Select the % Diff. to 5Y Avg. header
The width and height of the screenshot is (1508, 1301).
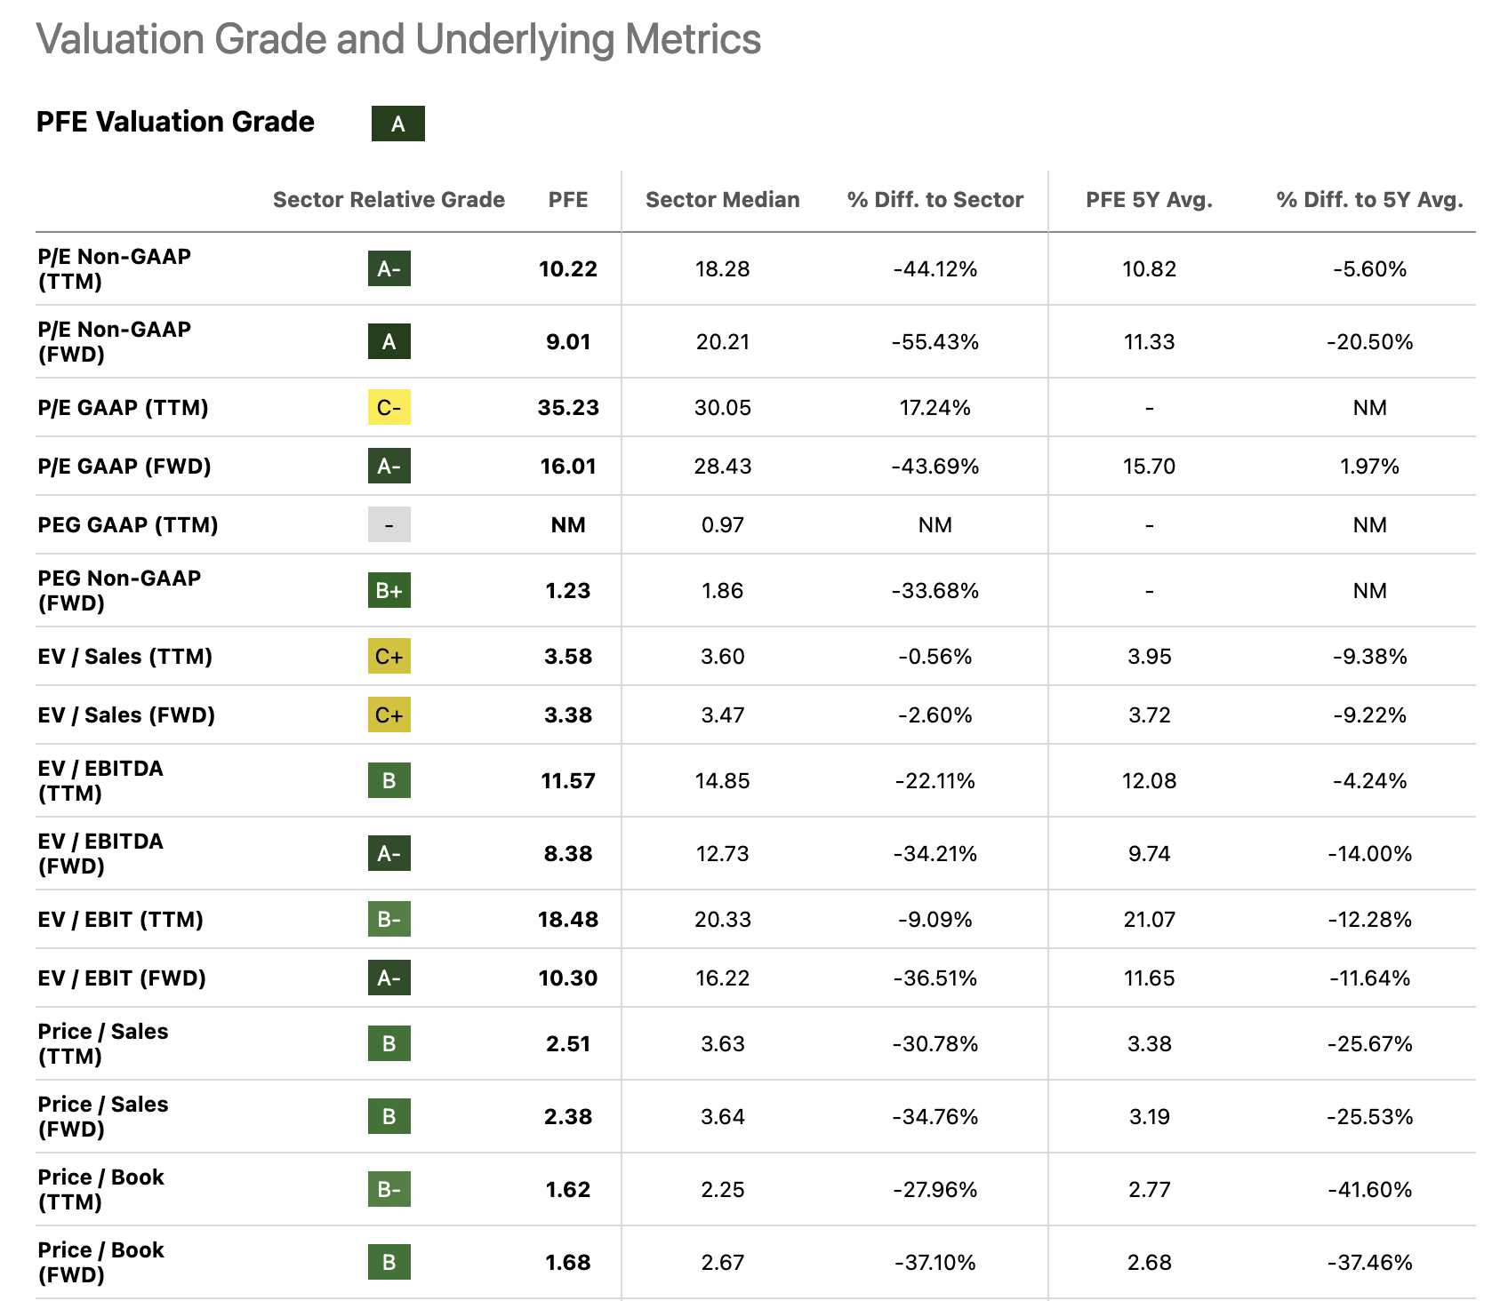(1369, 200)
